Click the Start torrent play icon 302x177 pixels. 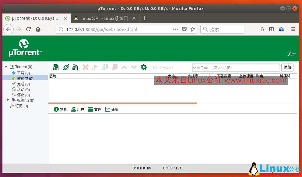(x=95, y=67)
